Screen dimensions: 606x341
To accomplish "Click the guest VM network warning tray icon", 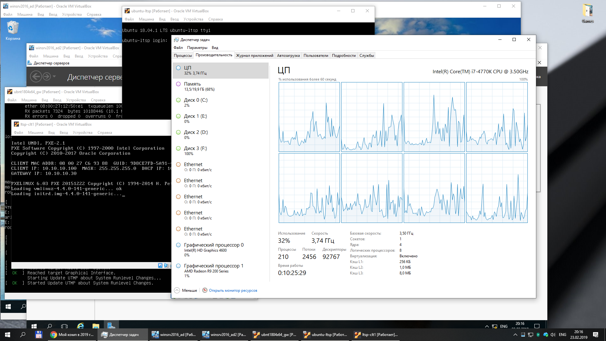I will [495, 326].
